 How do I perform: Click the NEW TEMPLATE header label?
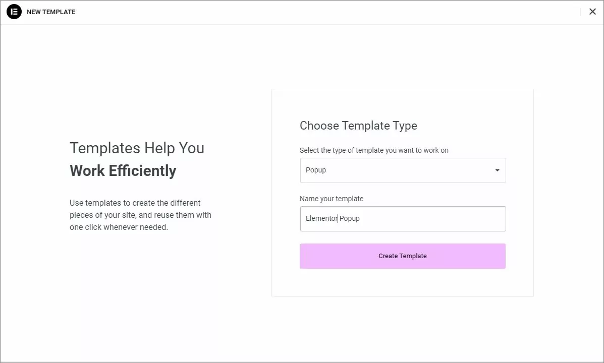point(51,12)
